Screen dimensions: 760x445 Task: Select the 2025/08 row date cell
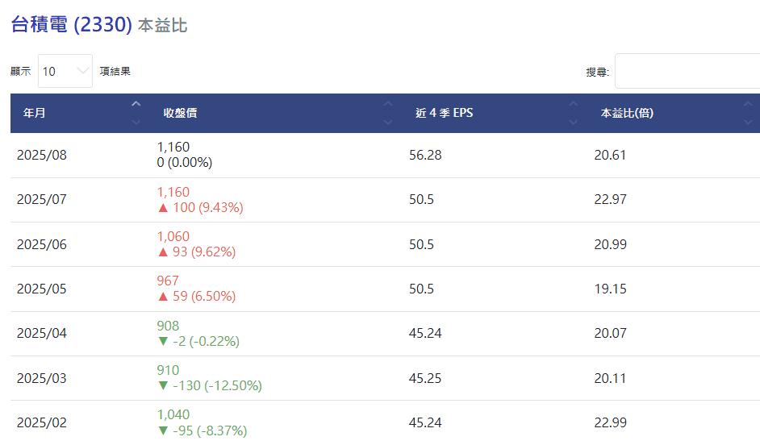pyautogui.click(x=42, y=155)
